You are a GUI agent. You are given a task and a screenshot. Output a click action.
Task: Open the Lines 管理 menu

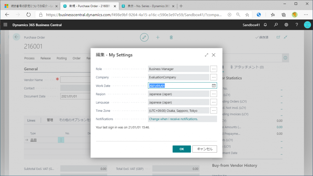(50, 120)
